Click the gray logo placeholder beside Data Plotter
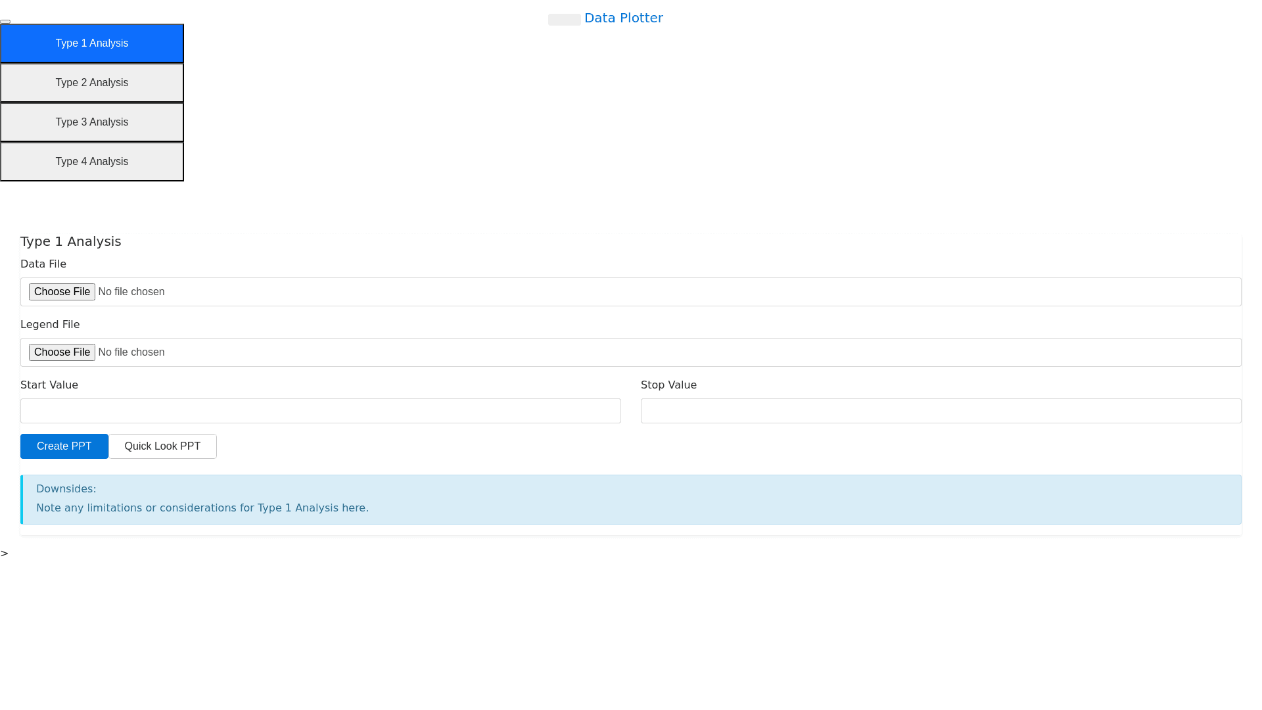1262x710 pixels. tap(564, 20)
